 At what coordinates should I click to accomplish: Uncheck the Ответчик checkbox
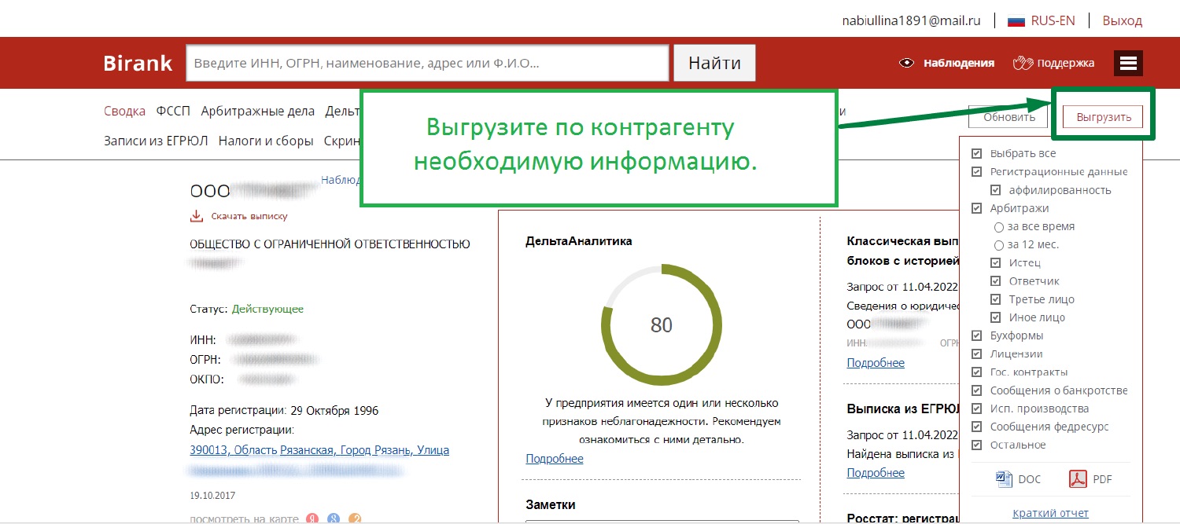click(996, 280)
